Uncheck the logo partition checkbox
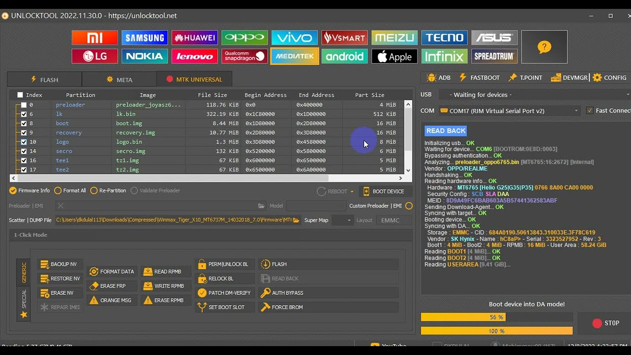 [24, 142]
